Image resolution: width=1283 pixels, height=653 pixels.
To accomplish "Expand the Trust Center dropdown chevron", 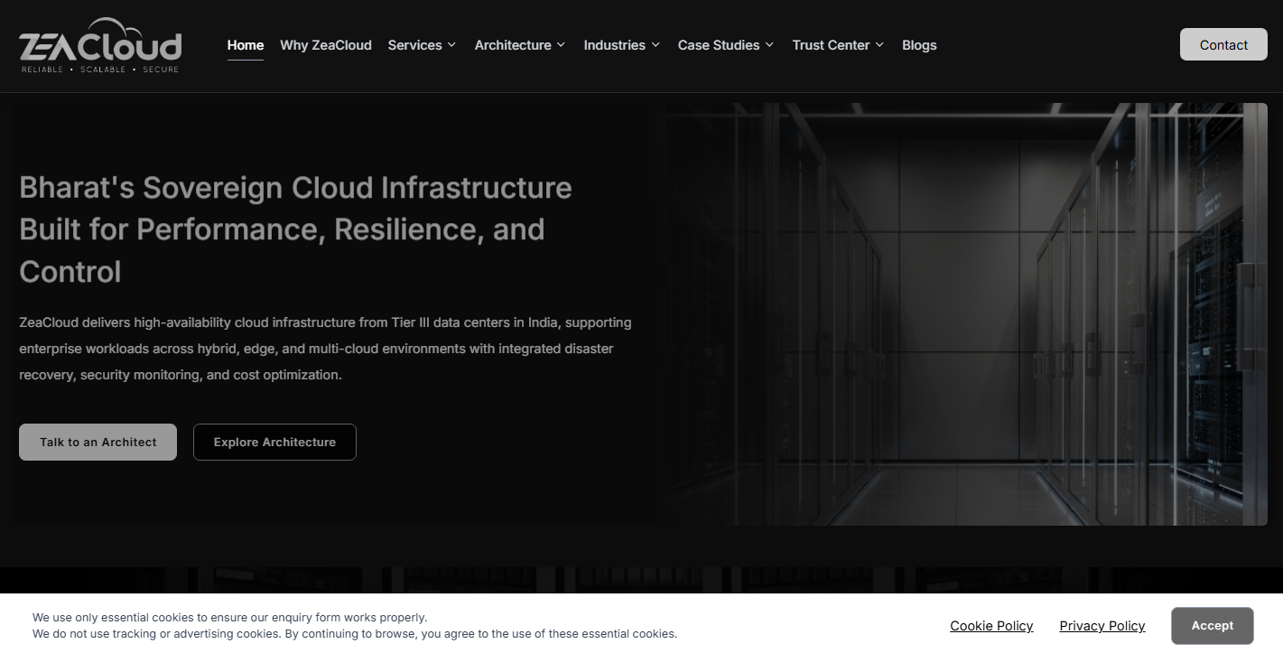I will click(x=879, y=45).
